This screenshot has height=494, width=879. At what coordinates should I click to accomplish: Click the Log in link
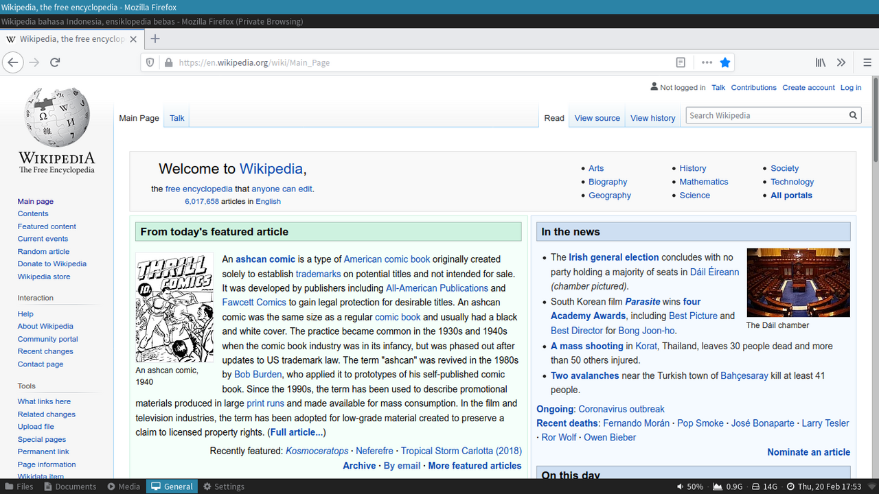click(851, 87)
